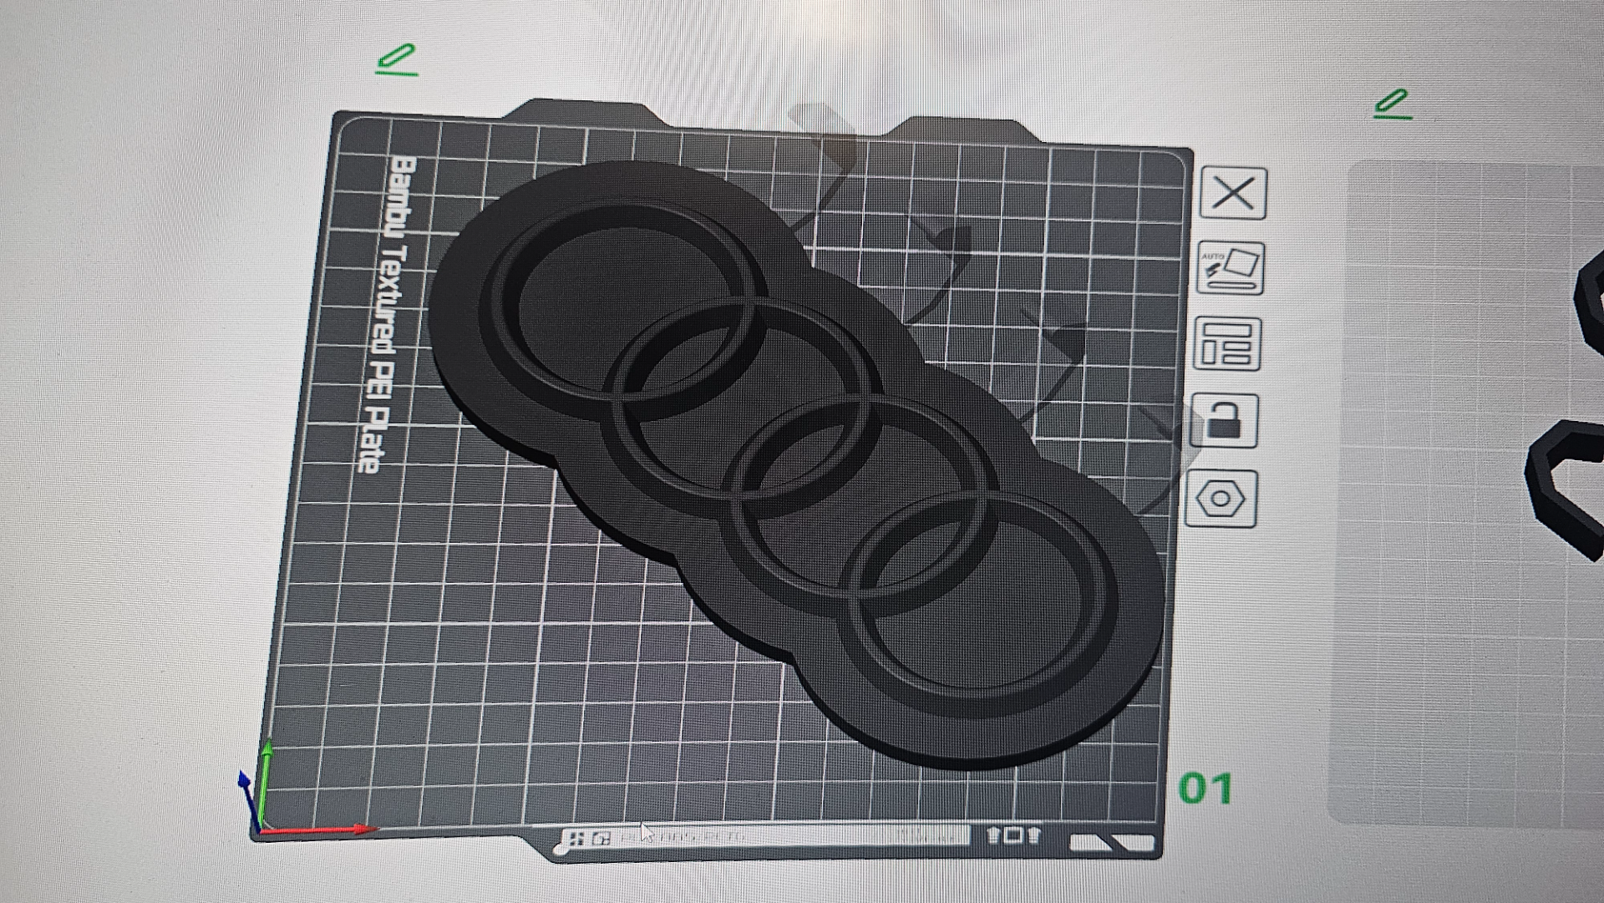Arrange objects on plate 01
The image size is (1604, 903).
tap(1227, 343)
